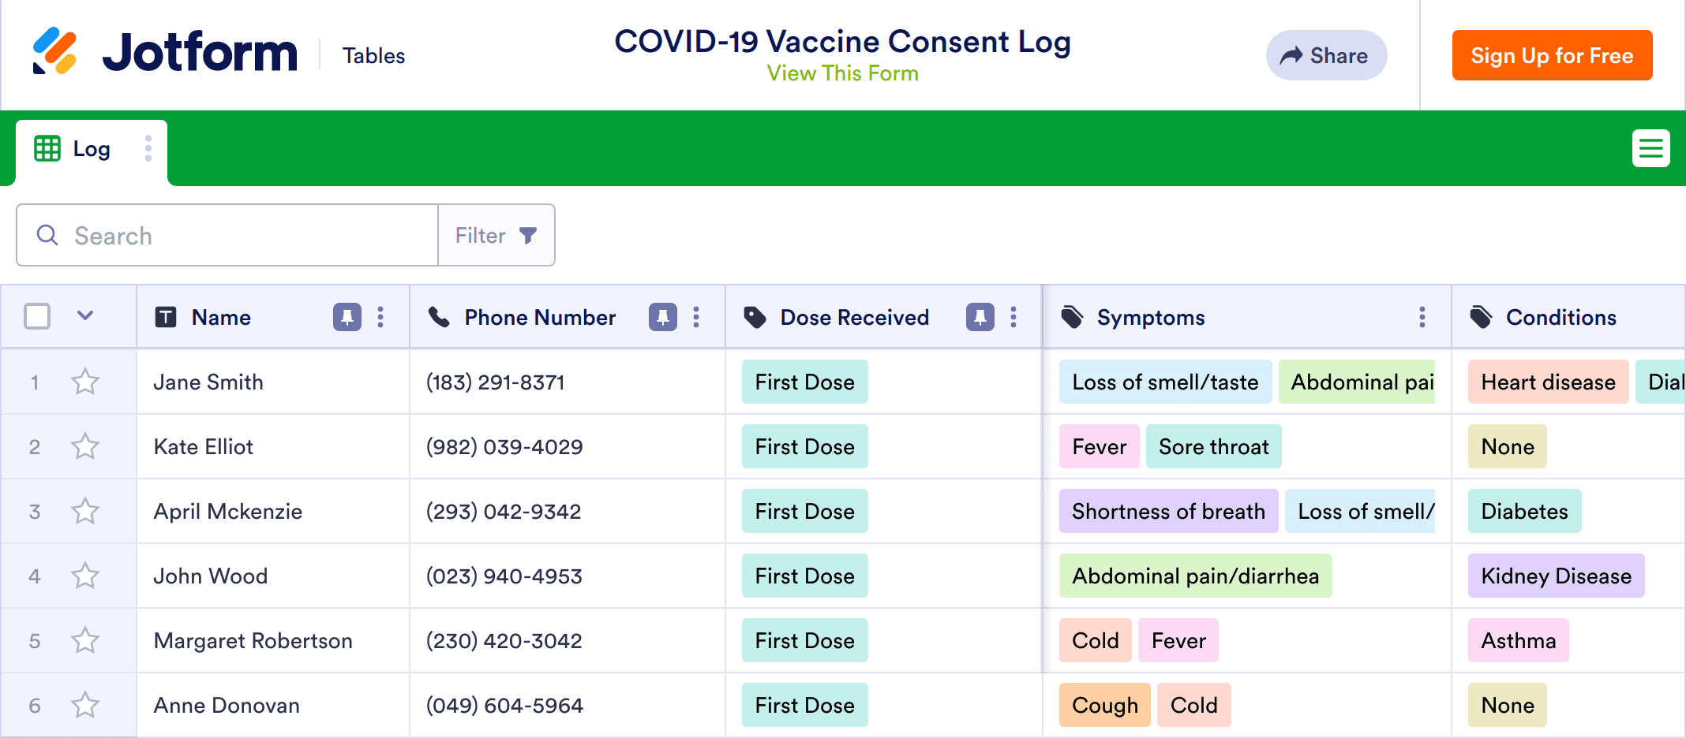Star the Jane Smith row
This screenshot has width=1686, height=738.
[85, 382]
